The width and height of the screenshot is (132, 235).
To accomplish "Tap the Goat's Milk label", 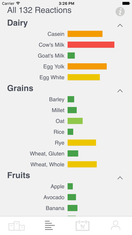I will pyautogui.click(x=51, y=56).
